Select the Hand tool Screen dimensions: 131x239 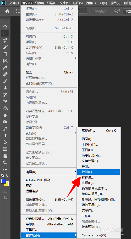pyautogui.click(x=5, y=156)
